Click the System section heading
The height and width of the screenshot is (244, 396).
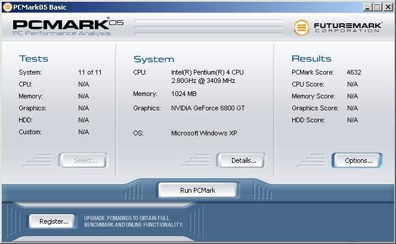(x=154, y=59)
